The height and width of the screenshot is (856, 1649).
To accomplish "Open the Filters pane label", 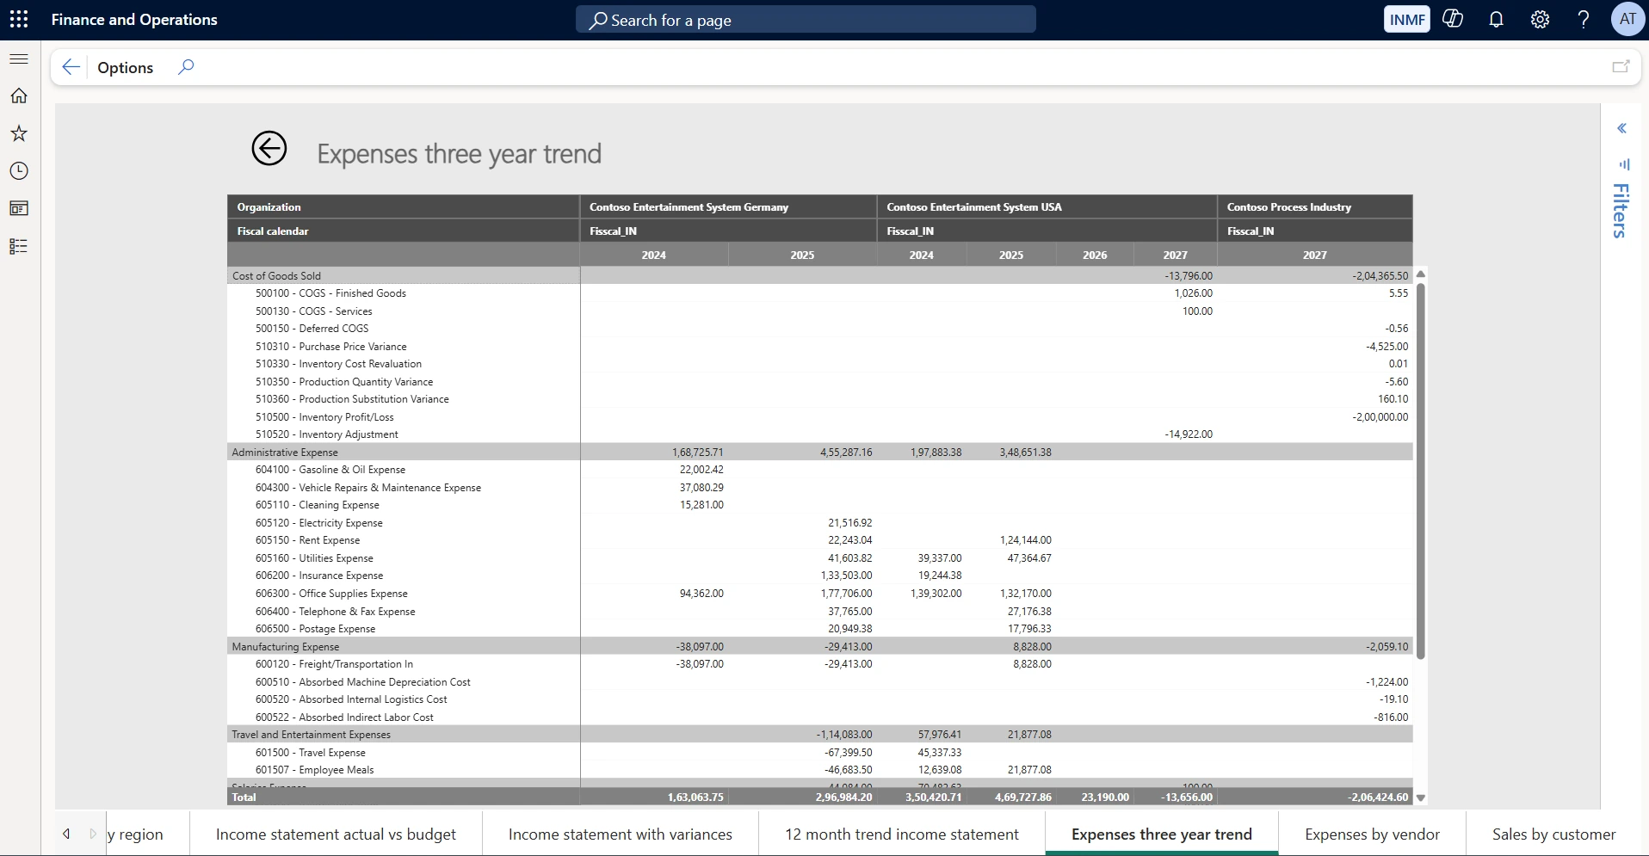I will tap(1621, 210).
